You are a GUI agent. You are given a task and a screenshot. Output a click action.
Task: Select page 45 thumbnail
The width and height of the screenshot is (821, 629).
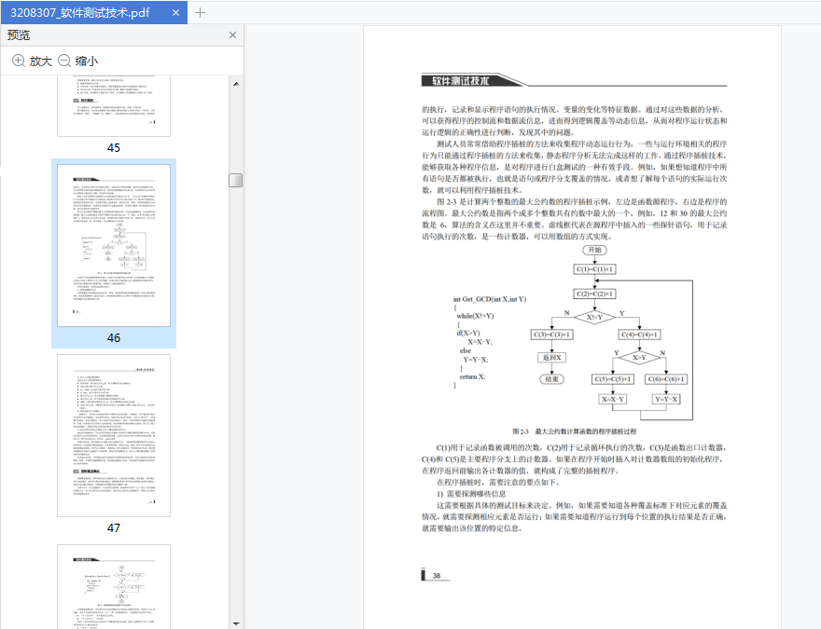(x=114, y=105)
